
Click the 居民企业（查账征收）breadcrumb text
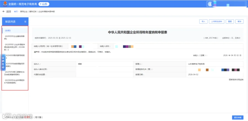(x=37, y=12)
